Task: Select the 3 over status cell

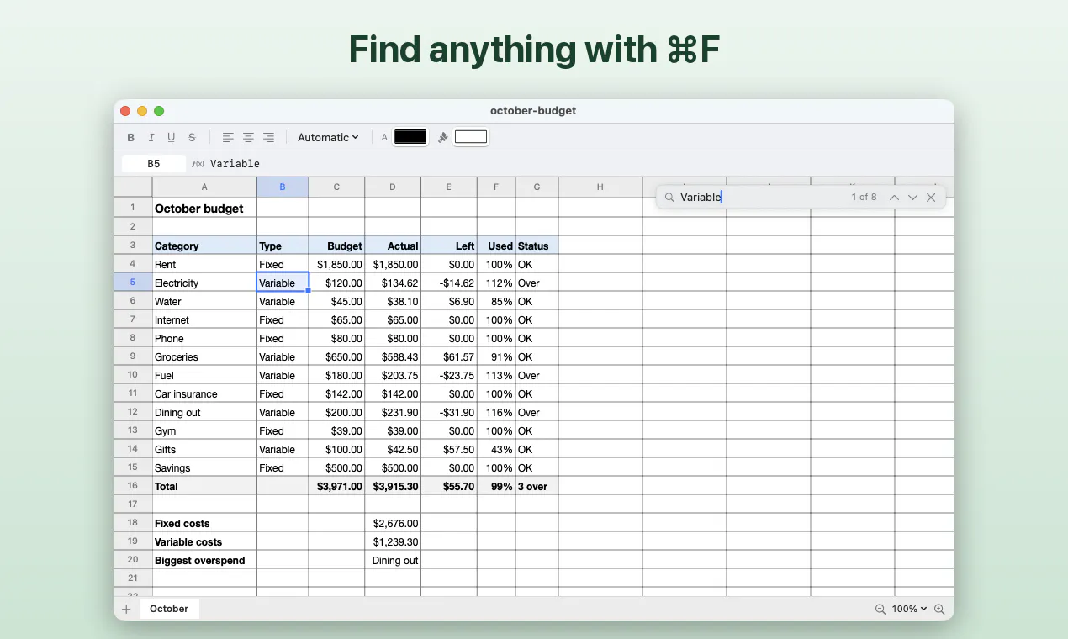Action: click(537, 486)
